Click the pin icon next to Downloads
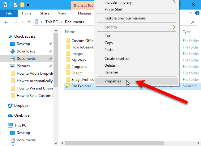Viewport: 201px width, 146px height. pyautogui.click(x=51, y=52)
